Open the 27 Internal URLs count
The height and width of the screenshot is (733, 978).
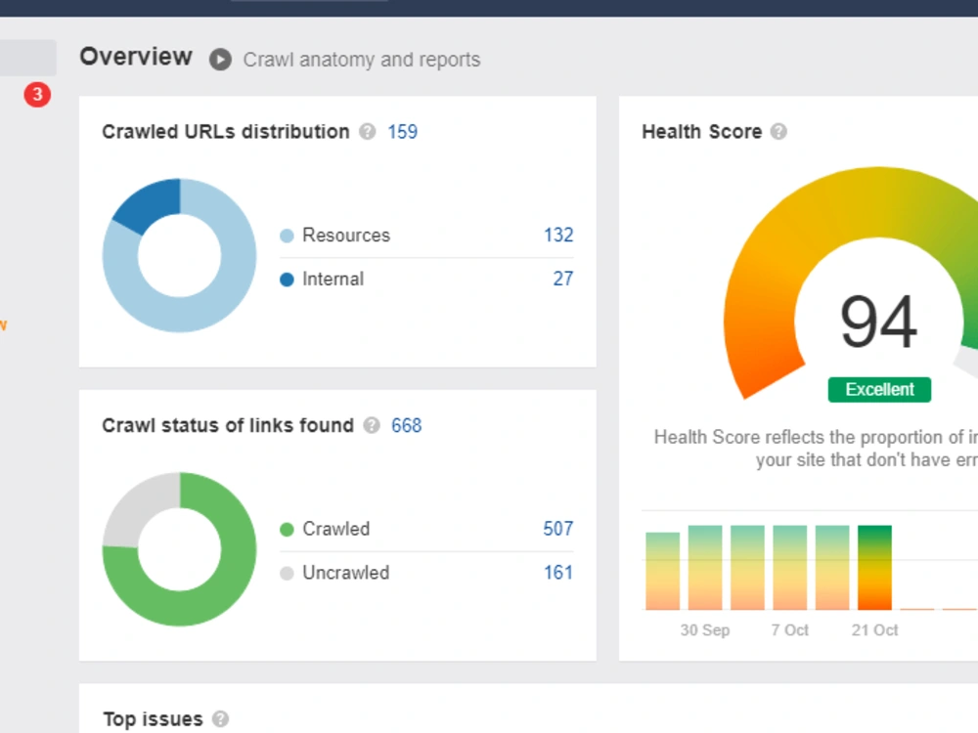(x=563, y=279)
